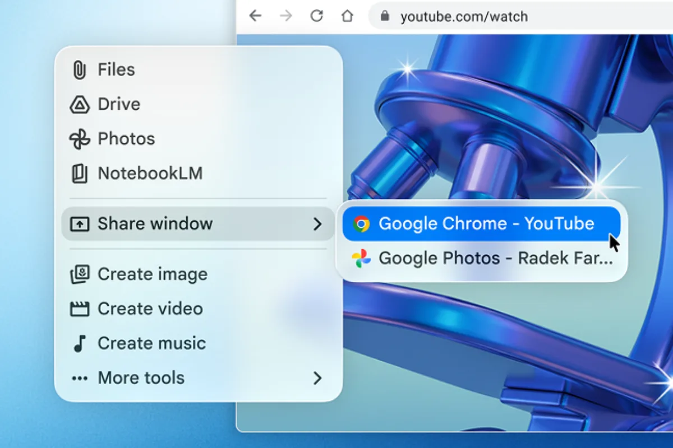Click the Create video clapperboard icon

[x=79, y=309]
